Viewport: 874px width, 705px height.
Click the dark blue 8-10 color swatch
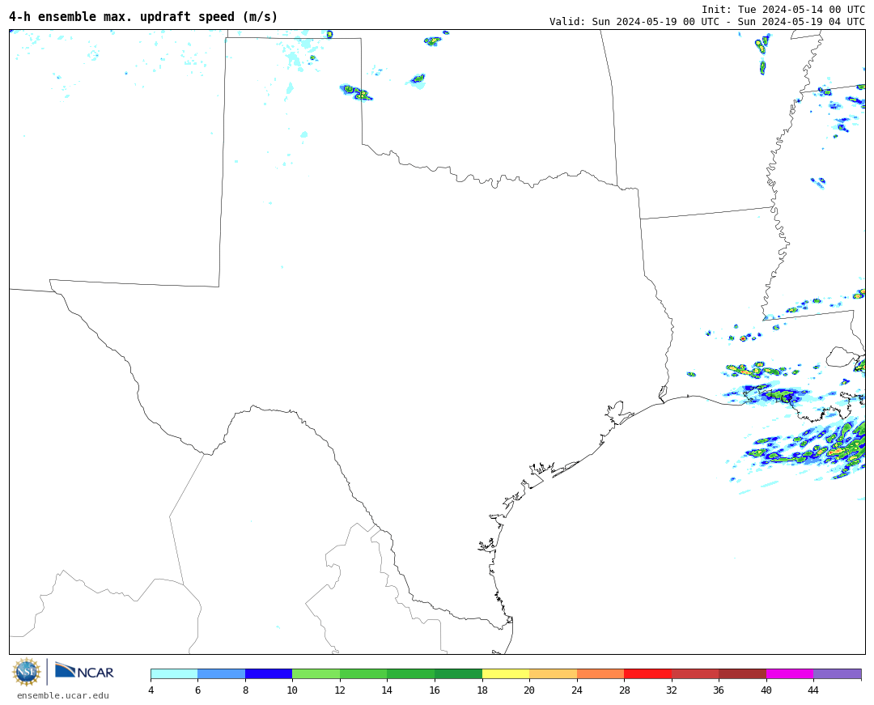coord(269,673)
